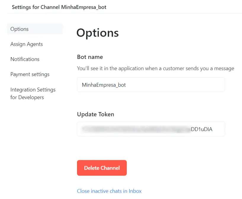This screenshot has width=242, height=199.
Task: Open Integration Settings for Developers
Action: tap(33, 93)
